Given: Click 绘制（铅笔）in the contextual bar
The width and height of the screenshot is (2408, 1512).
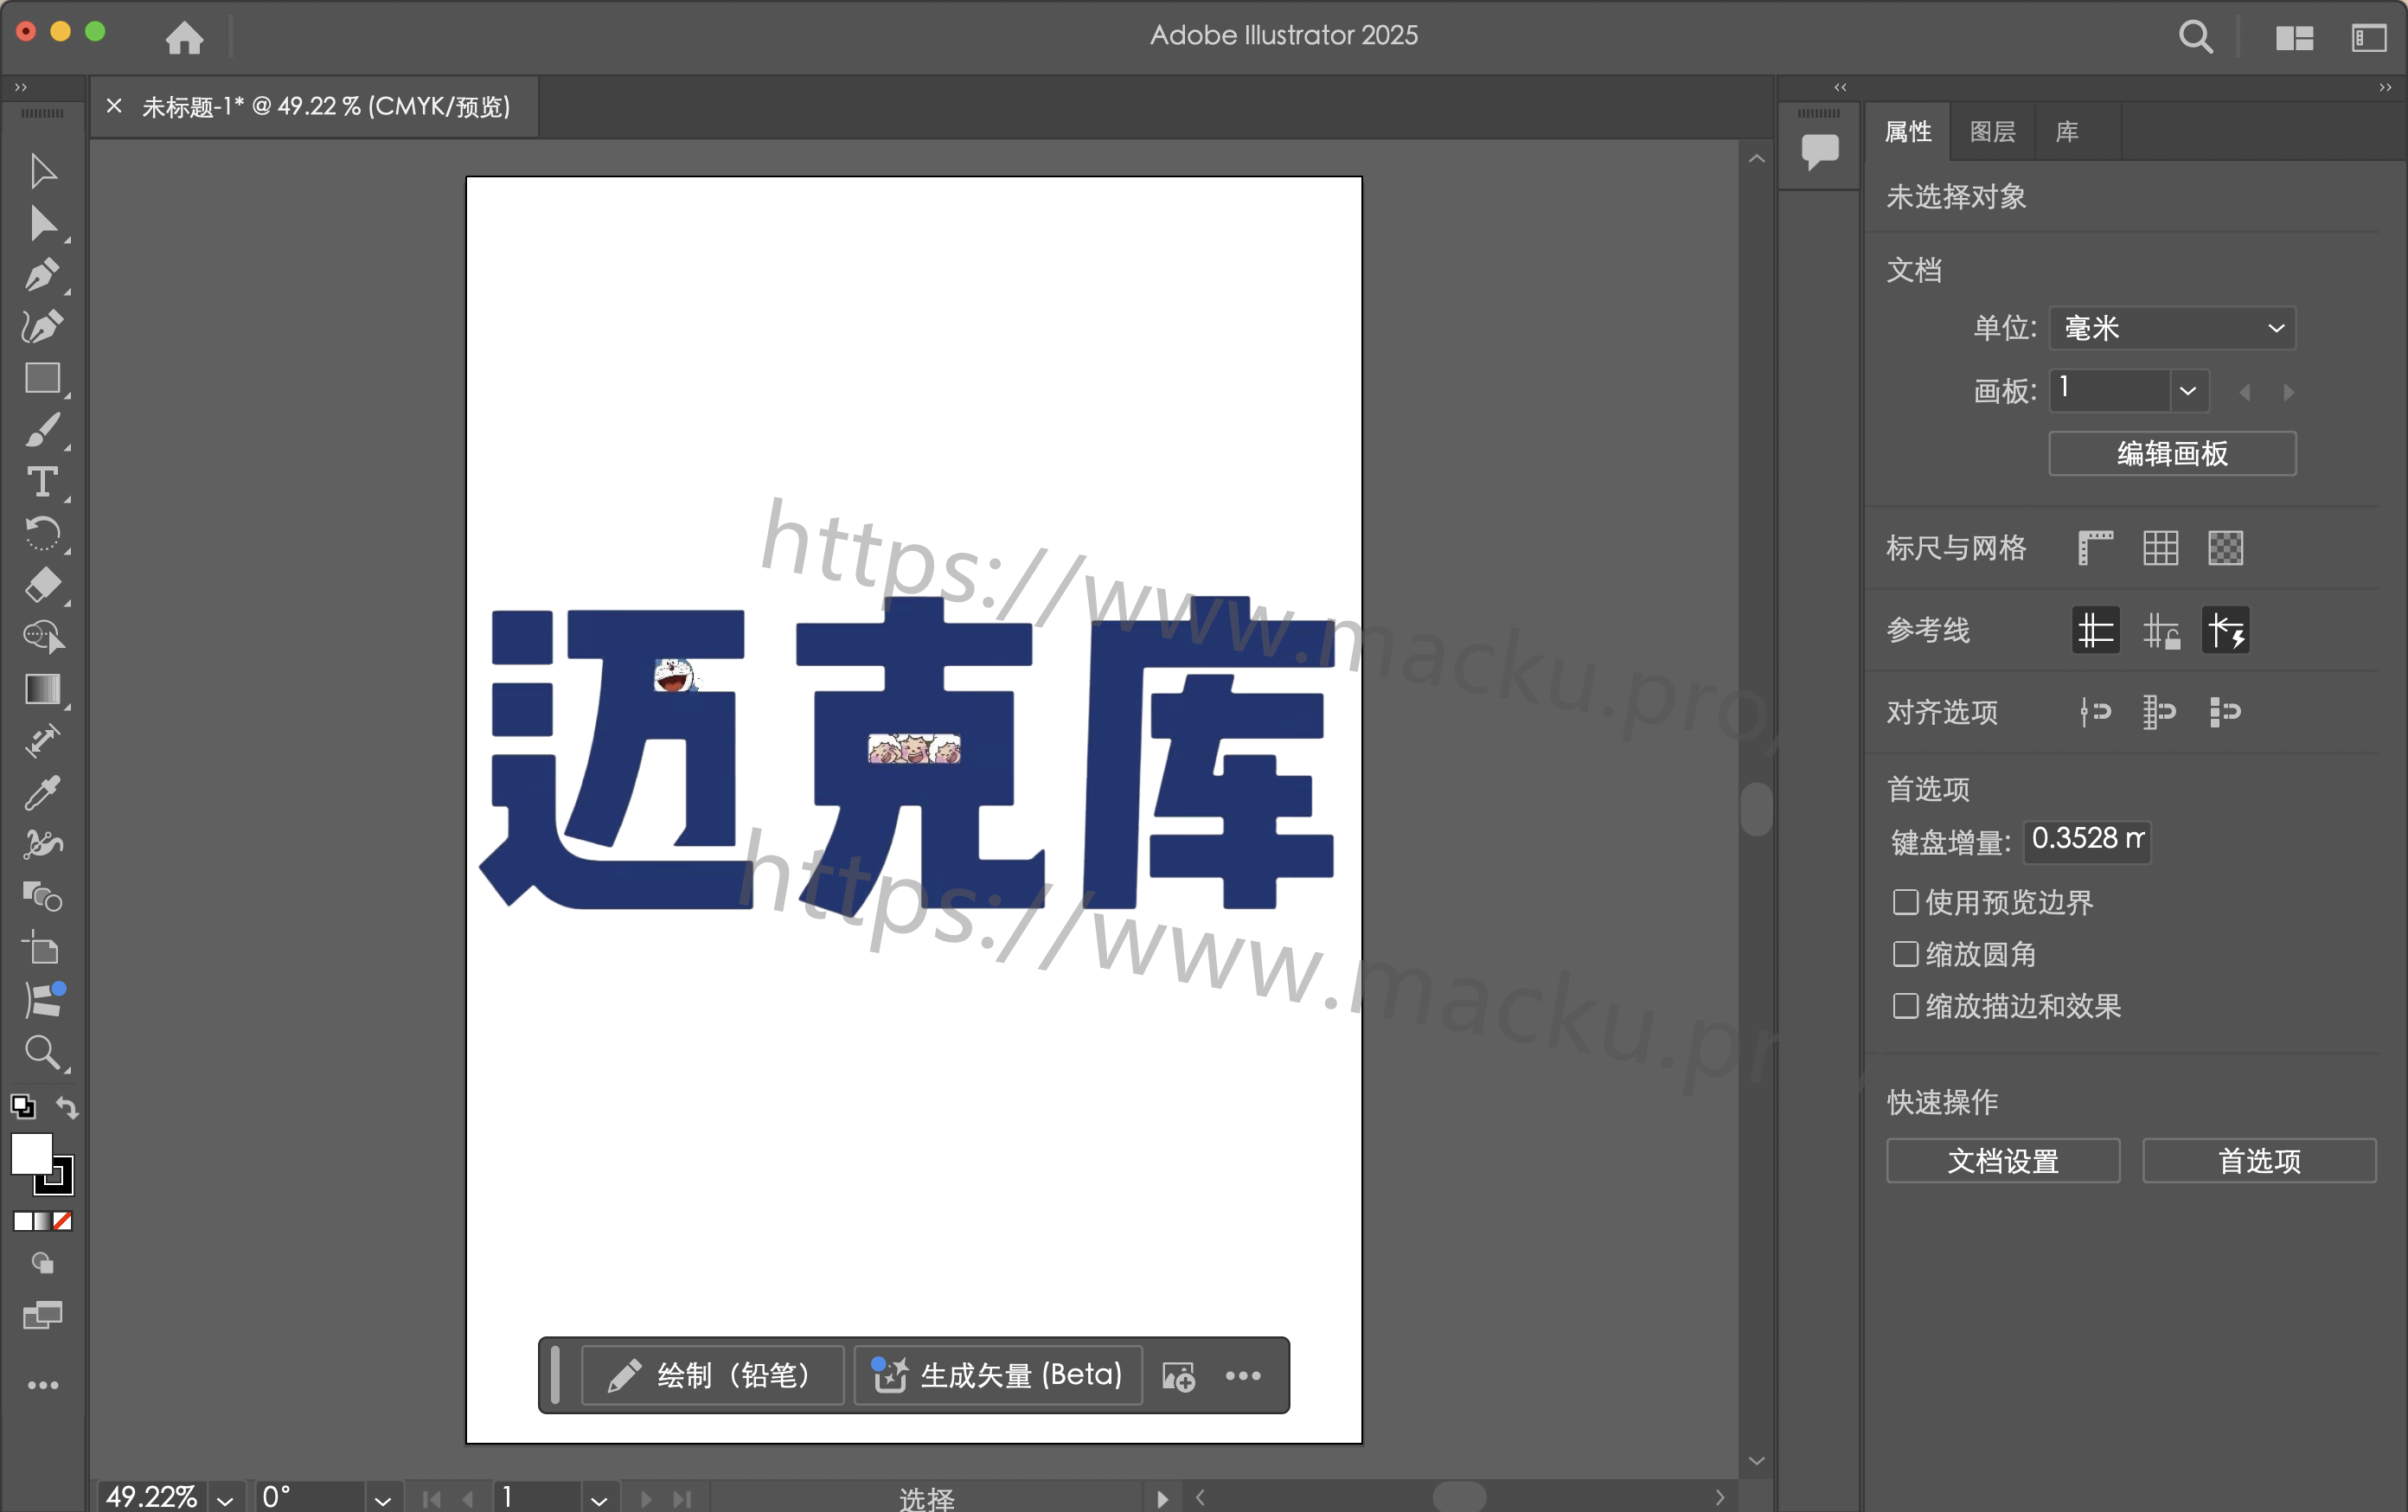Looking at the screenshot, I should 712,1376.
